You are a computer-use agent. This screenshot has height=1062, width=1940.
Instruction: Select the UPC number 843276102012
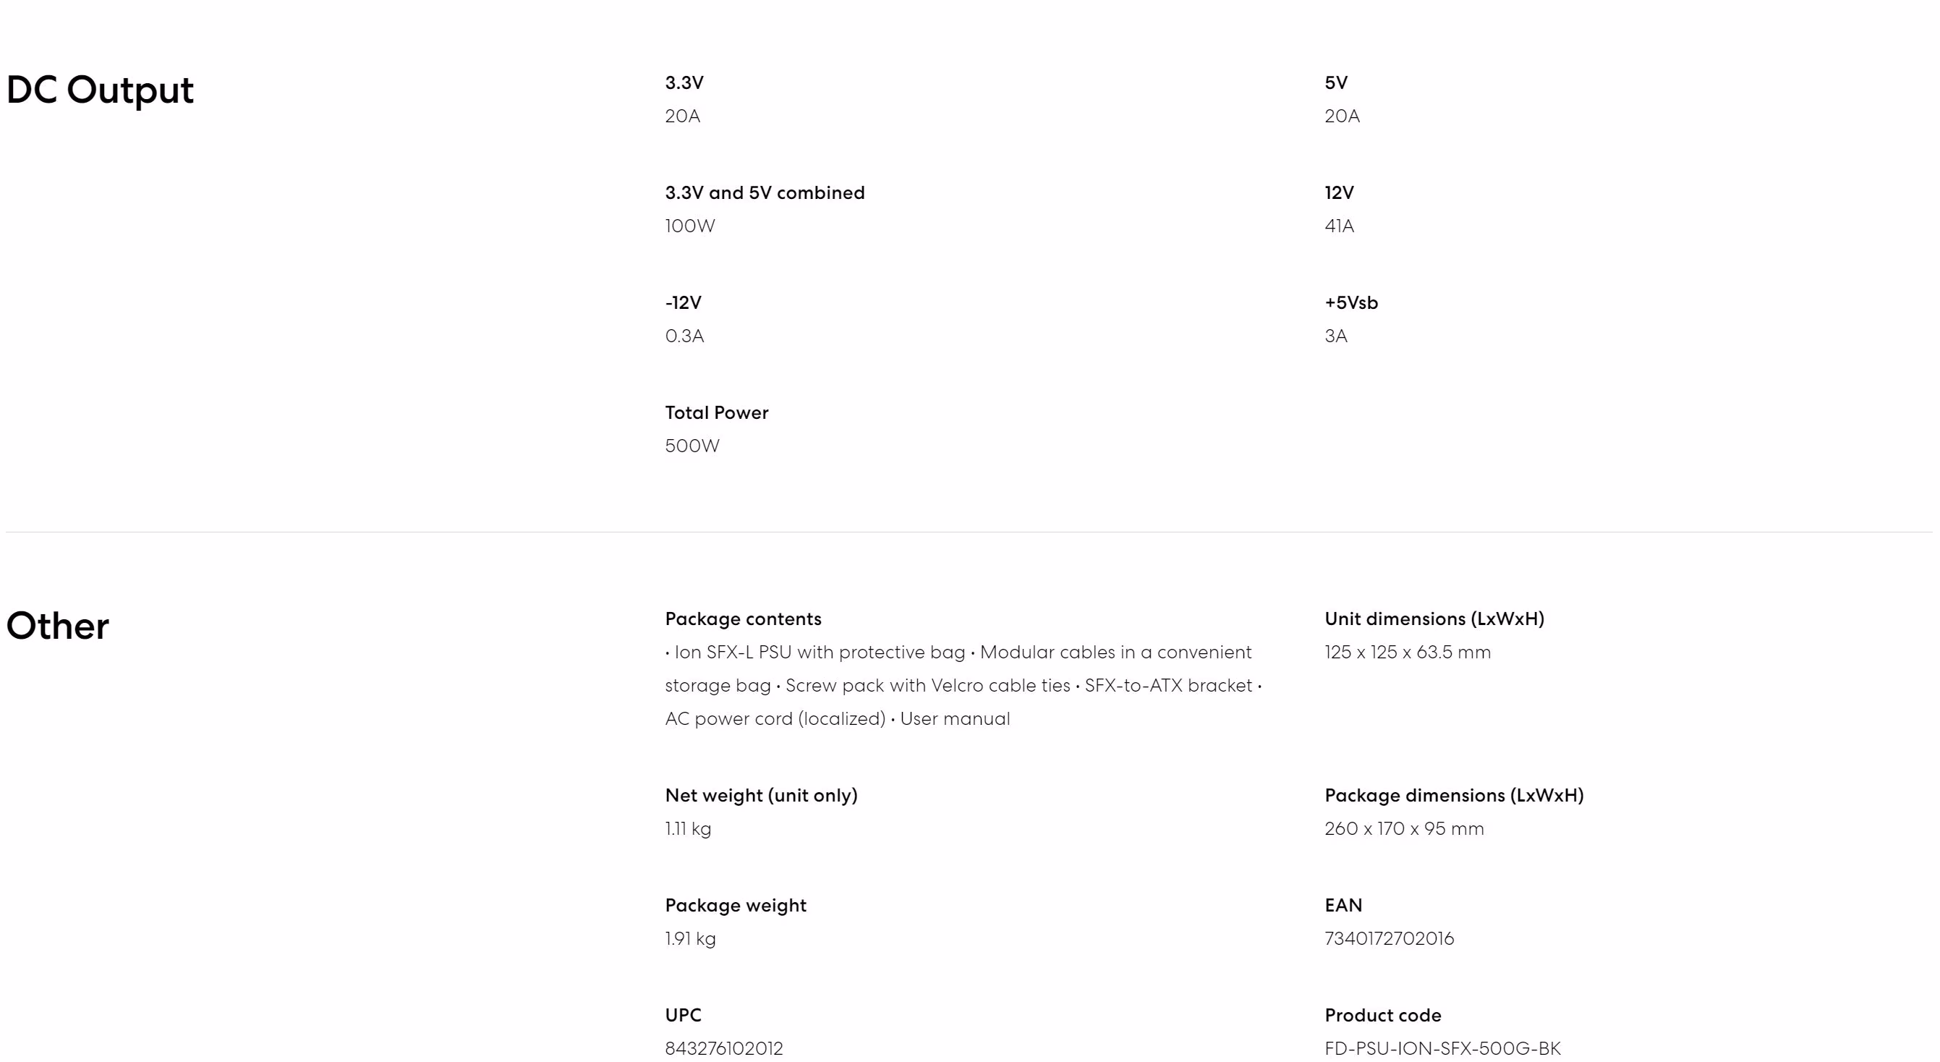tap(724, 1048)
